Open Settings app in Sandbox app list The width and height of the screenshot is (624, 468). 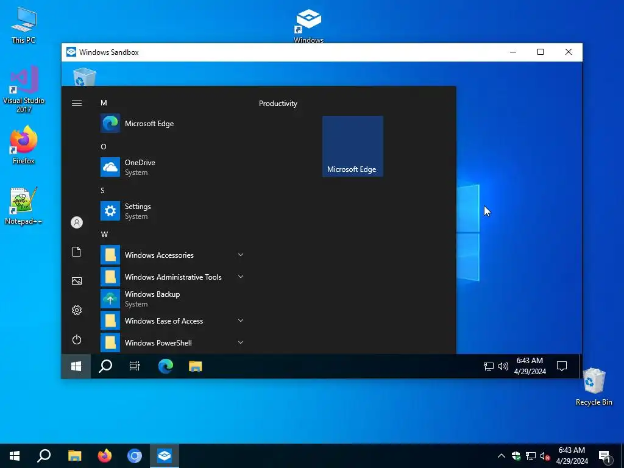point(172,211)
